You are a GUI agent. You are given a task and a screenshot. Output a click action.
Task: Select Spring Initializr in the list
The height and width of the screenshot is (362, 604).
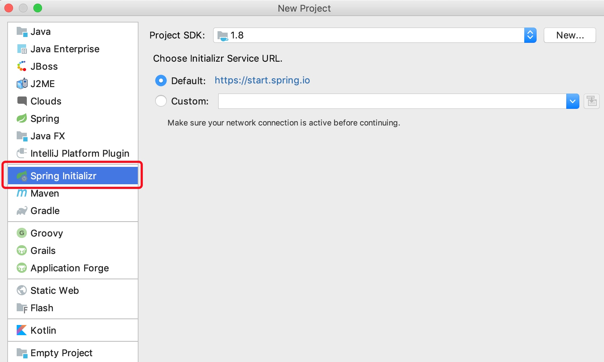(73, 176)
